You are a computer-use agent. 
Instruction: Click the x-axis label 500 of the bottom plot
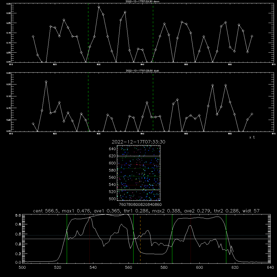[x=22, y=268]
